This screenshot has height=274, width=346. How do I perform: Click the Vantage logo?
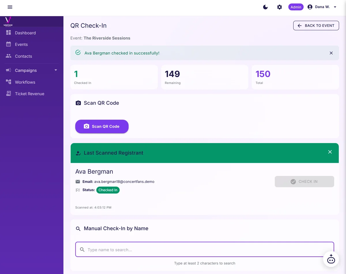pos(8,21)
